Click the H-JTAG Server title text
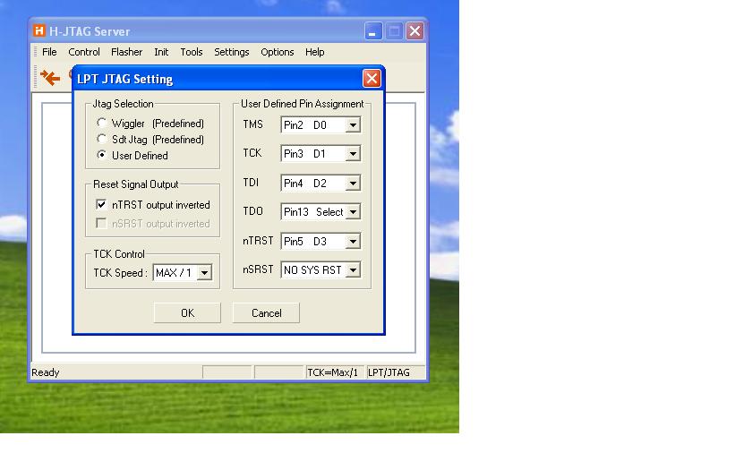 coord(90,31)
